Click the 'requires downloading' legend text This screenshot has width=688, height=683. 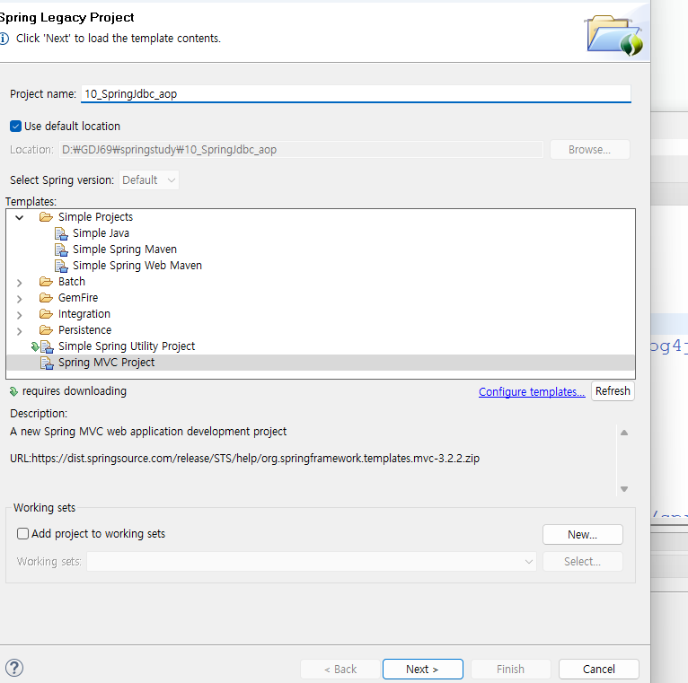75,390
